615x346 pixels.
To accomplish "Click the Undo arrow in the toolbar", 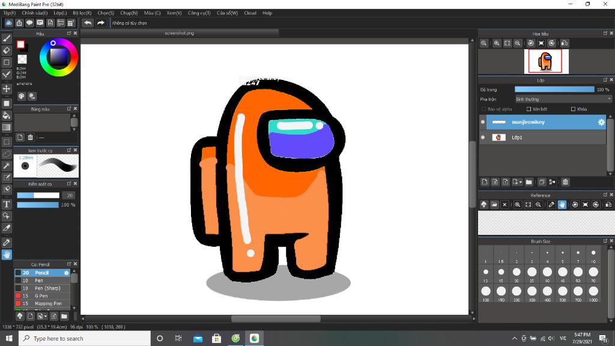I will pos(88,23).
